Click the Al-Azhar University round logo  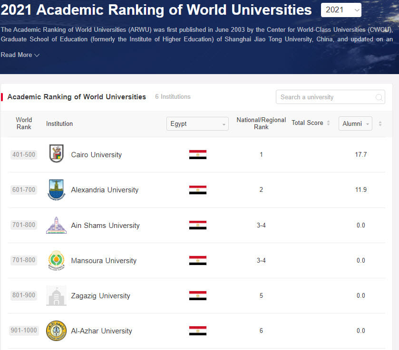click(x=56, y=331)
